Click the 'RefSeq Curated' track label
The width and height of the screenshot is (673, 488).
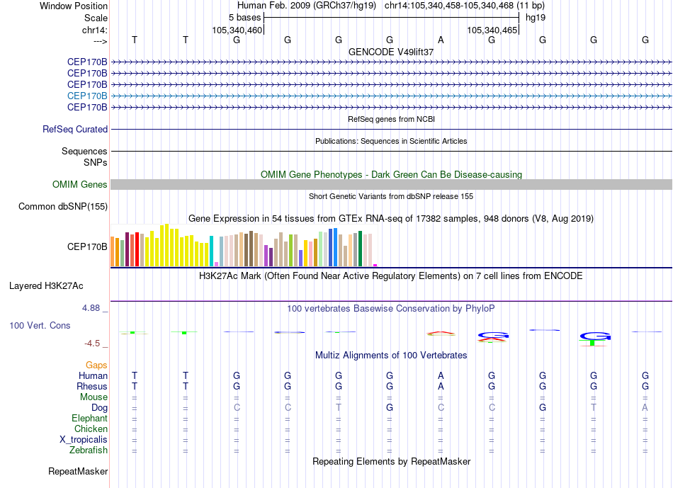pyautogui.click(x=75, y=129)
